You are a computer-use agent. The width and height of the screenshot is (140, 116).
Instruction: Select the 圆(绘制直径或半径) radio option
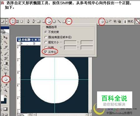(45, 37)
